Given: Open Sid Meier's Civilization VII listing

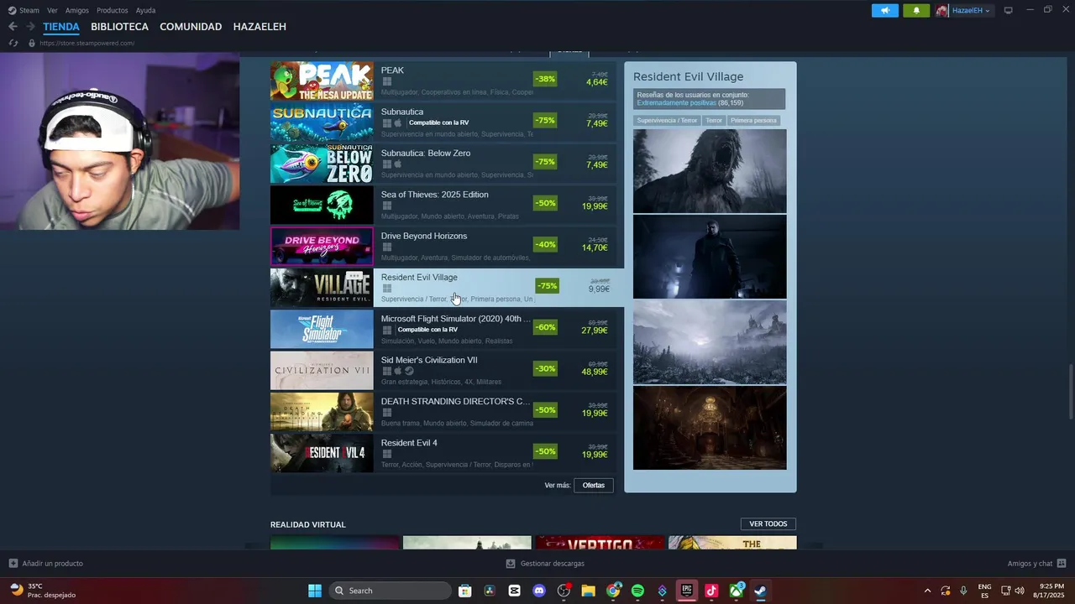Looking at the screenshot, I should click(x=443, y=371).
